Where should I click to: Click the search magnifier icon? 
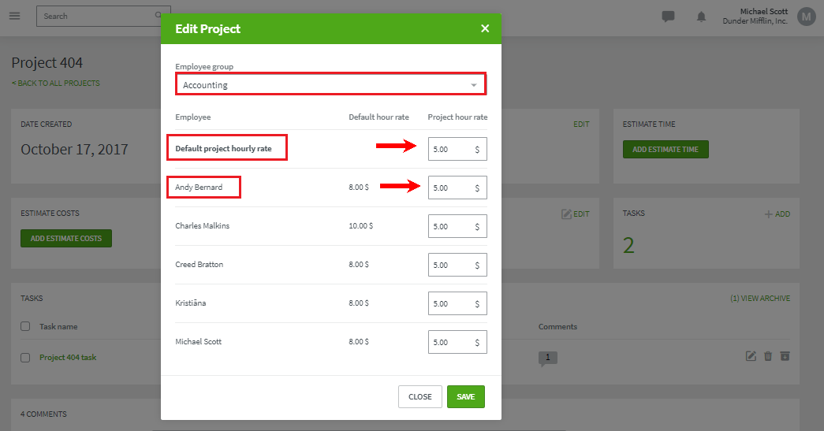tap(158, 15)
